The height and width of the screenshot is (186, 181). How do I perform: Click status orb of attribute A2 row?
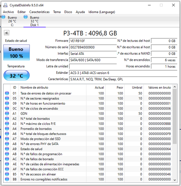(x=7, y=119)
